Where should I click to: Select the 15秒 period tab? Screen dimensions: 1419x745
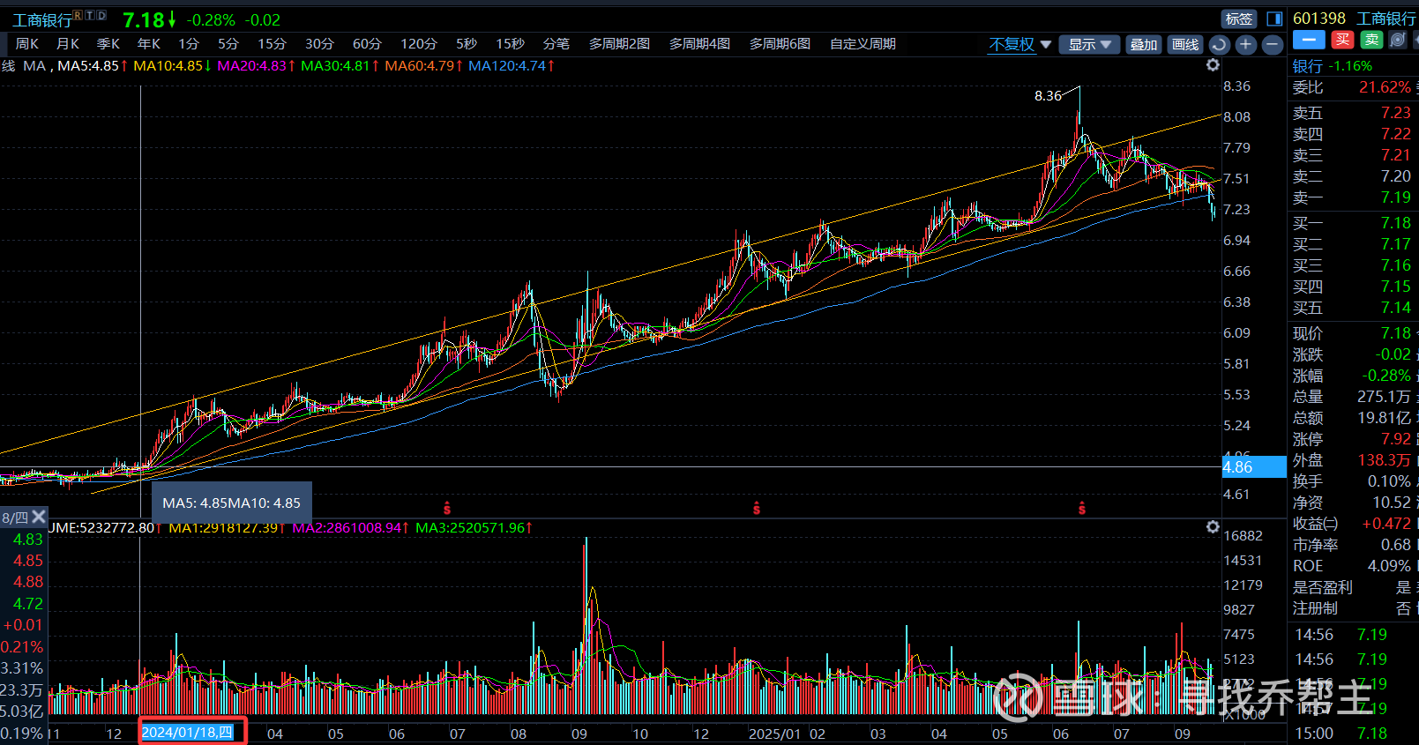(x=510, y=44)
